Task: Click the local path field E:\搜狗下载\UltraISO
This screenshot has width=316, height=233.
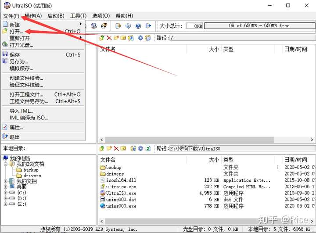Action: coord(242,149)
